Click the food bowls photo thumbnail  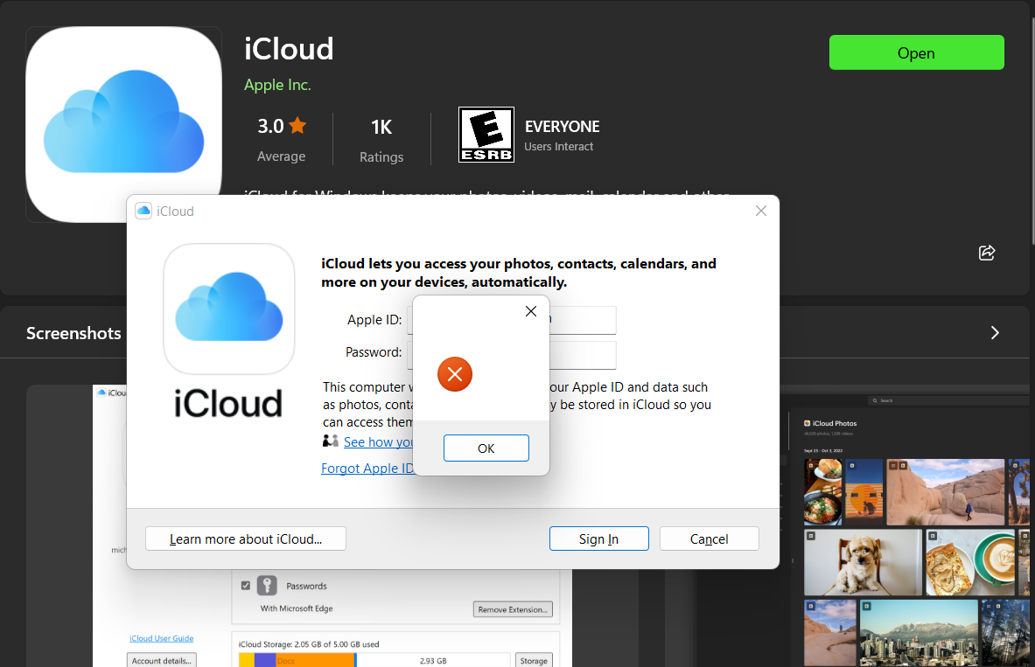822,492
